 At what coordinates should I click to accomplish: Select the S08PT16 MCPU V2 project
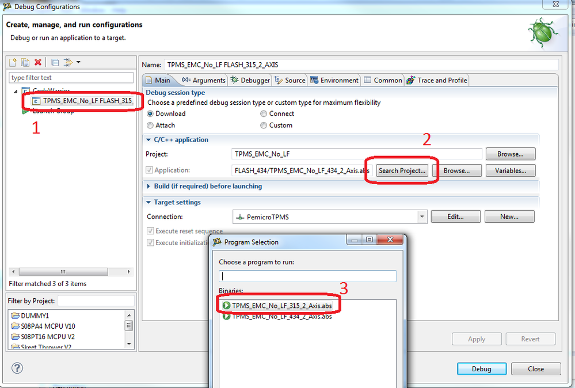(43, 337)
